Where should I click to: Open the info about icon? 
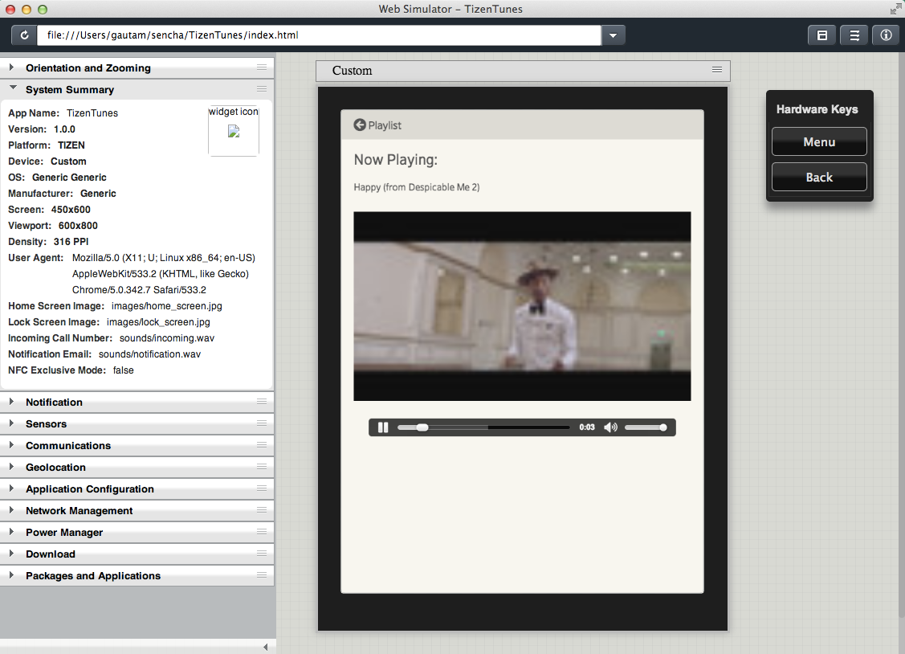click(886, 35)
